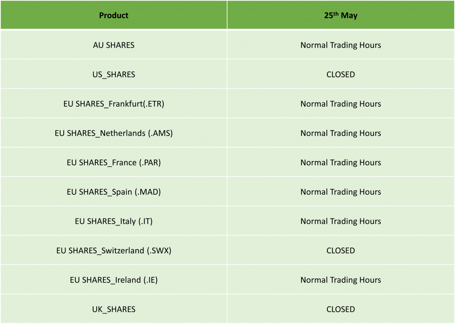Select Normal Trading Hours for Frankfurt row
Screen dimensions: 456x324
click(341, 104)
